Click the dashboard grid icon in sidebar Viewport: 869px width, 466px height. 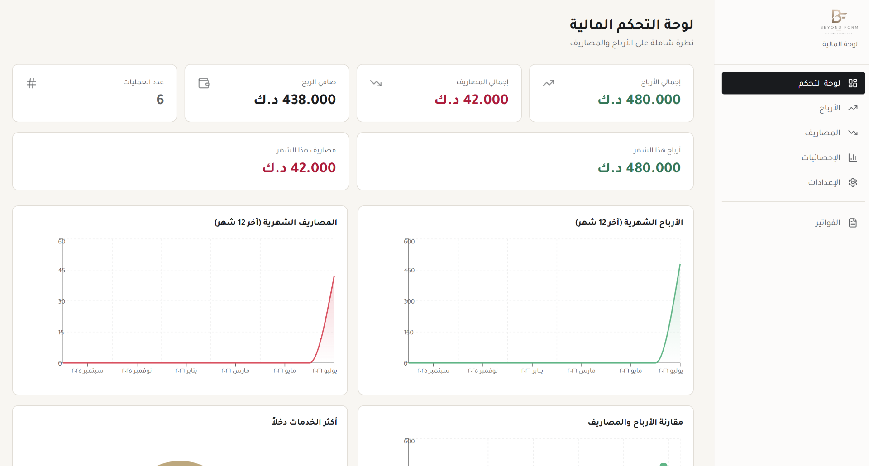[853, 83]
